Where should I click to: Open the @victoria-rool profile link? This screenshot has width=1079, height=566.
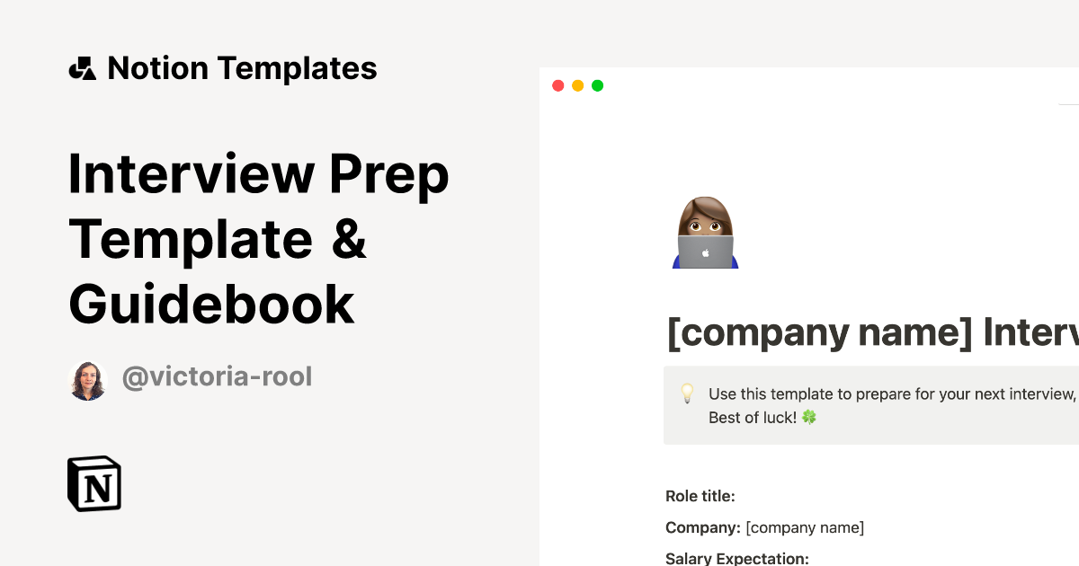pos(217,376)
